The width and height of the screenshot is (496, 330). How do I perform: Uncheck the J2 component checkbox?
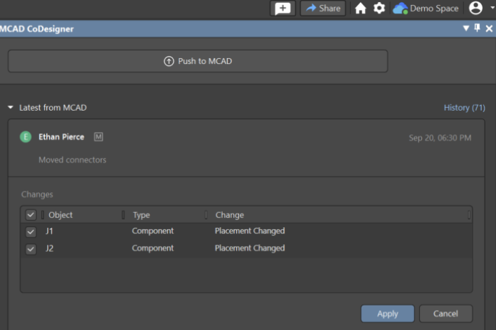pos(31,248)
